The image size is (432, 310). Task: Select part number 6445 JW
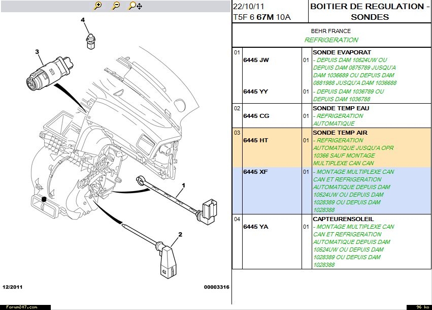256,60
